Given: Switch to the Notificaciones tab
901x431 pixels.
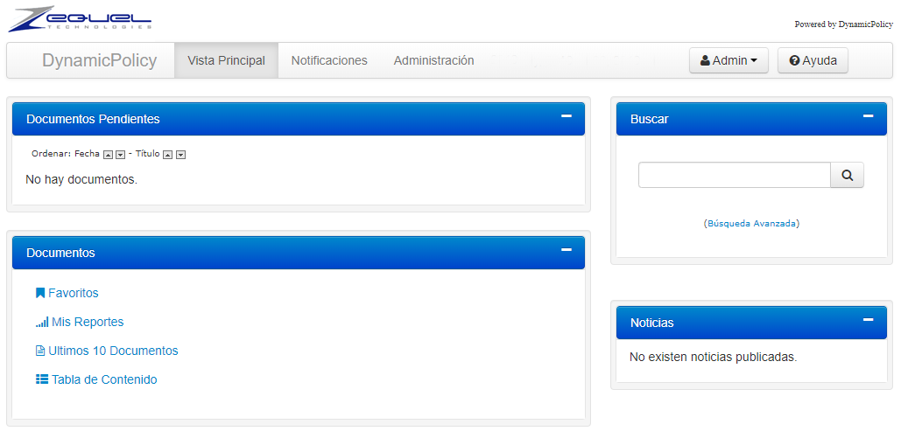Looking at the screenshot, I should 329,60.
